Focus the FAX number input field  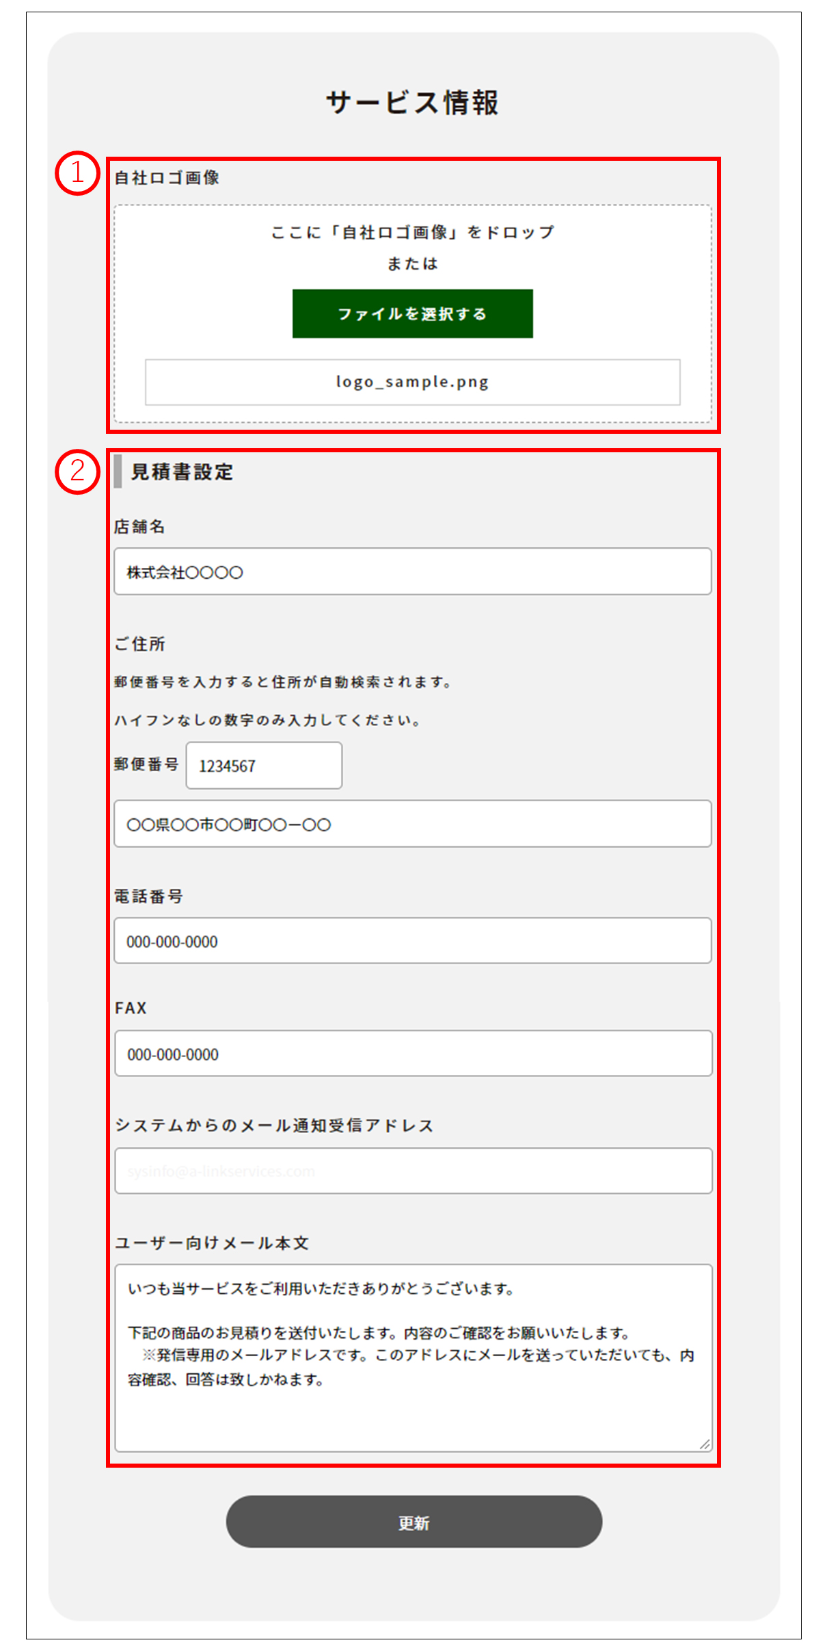pyautogui.click(x=412, y=1054)
